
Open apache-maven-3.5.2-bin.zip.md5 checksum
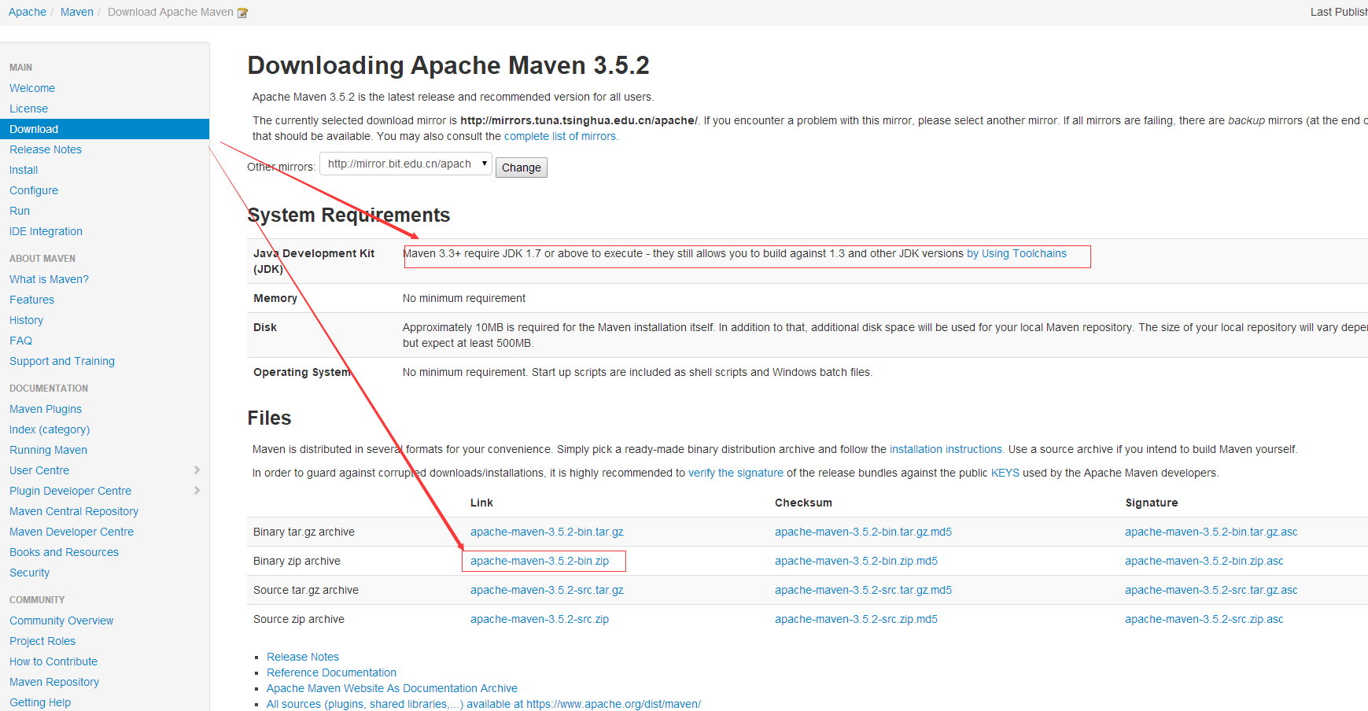point(856,561)
